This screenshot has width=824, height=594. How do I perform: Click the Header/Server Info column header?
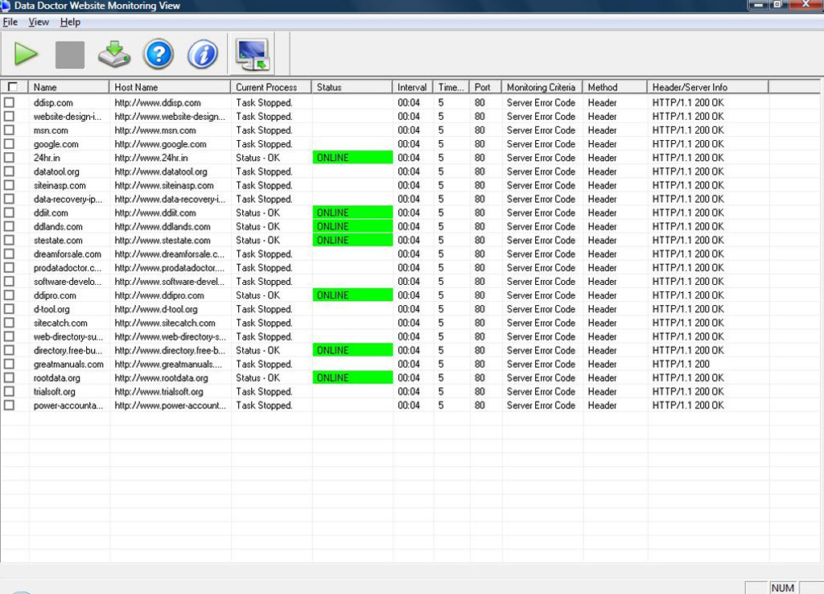coord(707,87)
